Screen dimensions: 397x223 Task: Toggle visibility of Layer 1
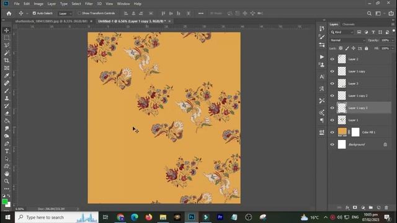[x=332, y=120]
